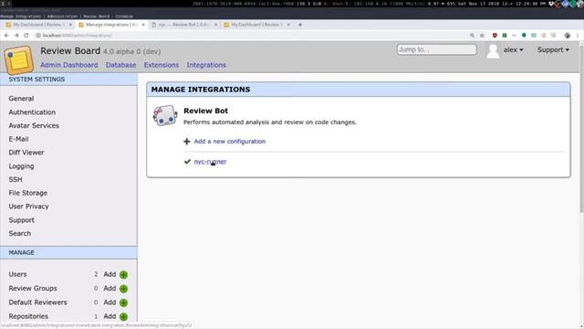The width and height of the screenshot is (584, 329).
Task: Open Logging settings
Action: pos(21,166)
